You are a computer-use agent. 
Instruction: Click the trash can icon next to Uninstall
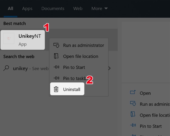pyautogui.click(x=56, y=90)
